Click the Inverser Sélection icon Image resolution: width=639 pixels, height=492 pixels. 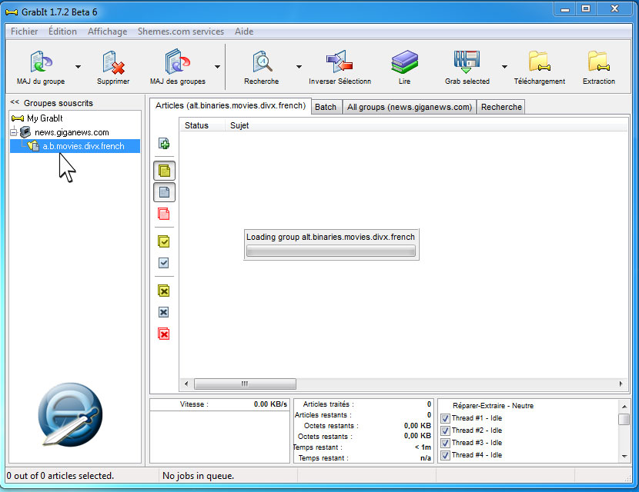[340, 61]
